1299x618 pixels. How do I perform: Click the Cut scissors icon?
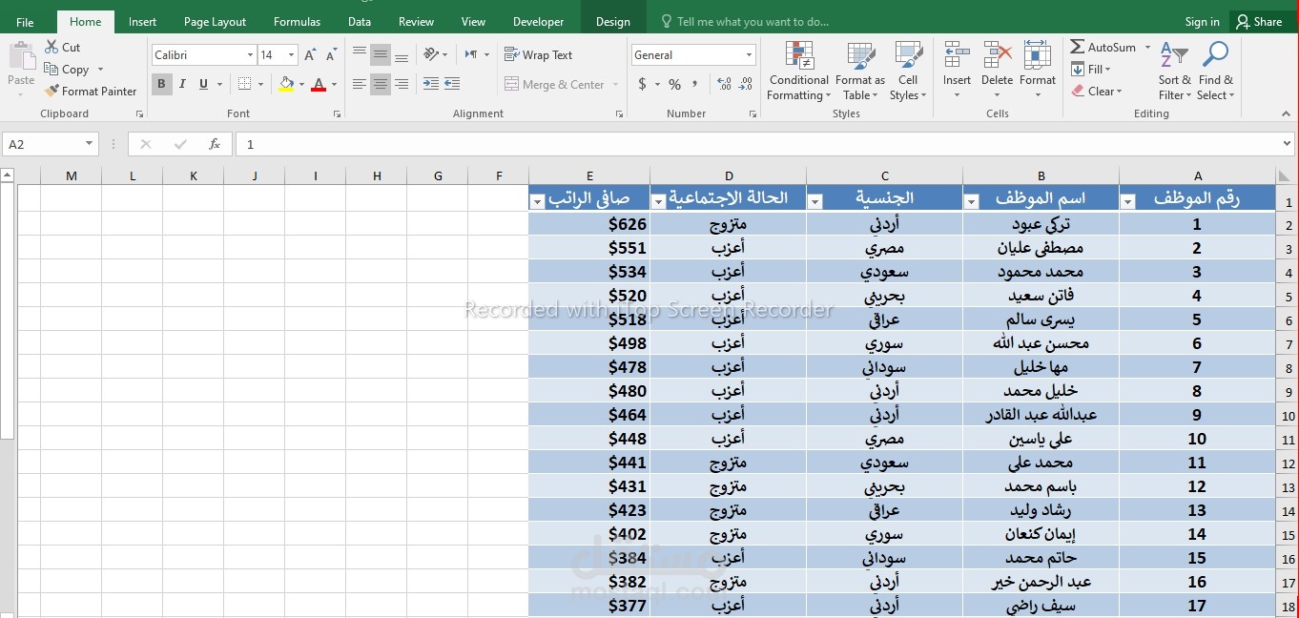pyautogui.click(x=52, y=47)
